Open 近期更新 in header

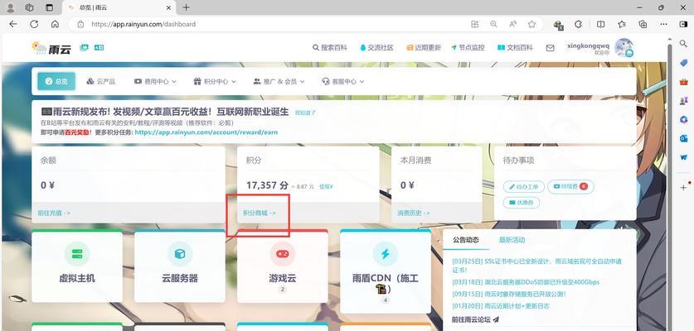[424, 48]
